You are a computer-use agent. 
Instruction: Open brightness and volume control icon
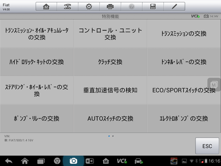click(x=90, y=161)
